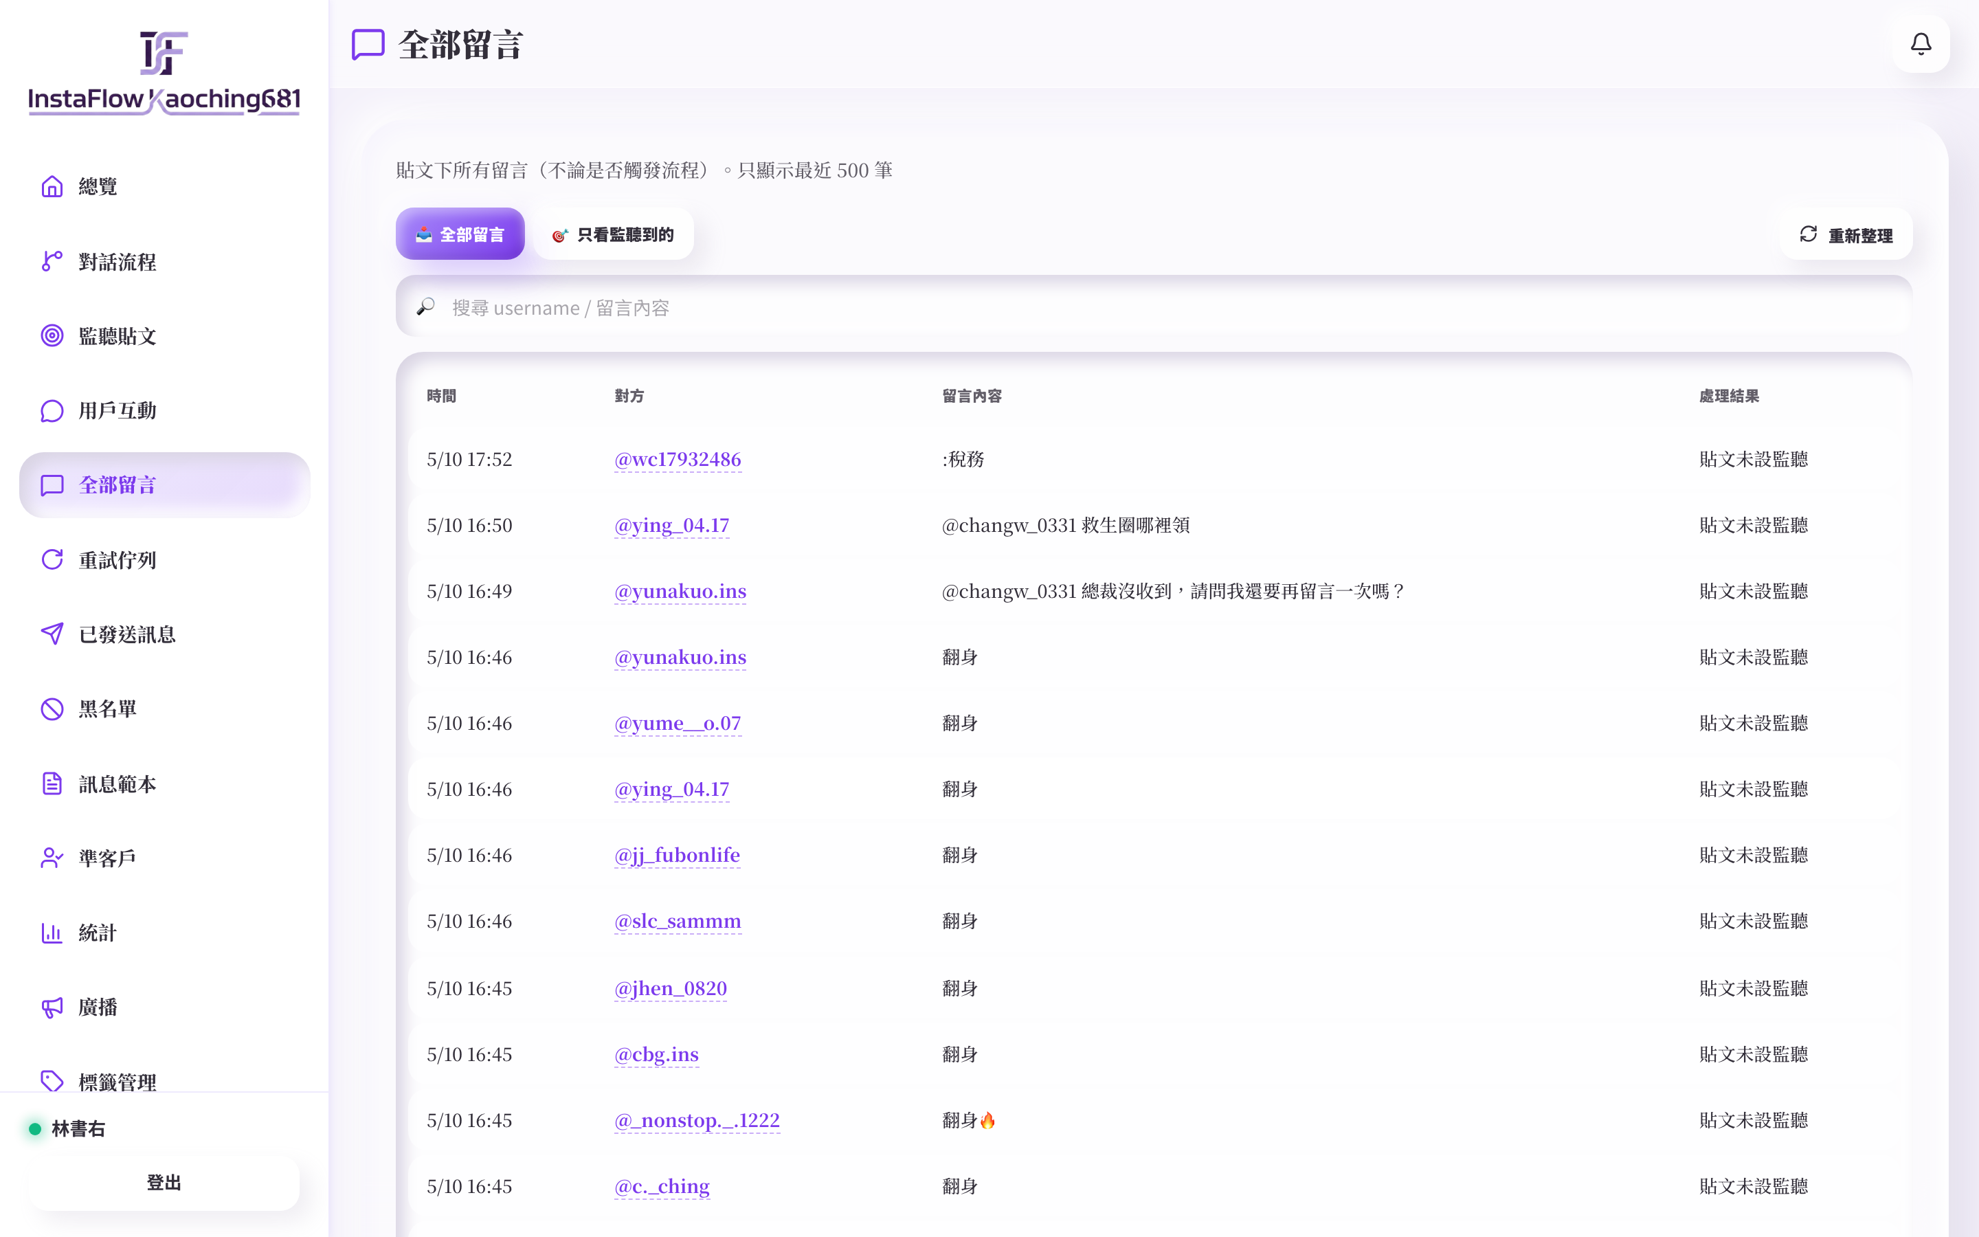Click the 全部留言 sidebar message icon
Image resolution: width=1979 pixels, height=1237 pixels.
pyautogui.click(x=52, y=485)
